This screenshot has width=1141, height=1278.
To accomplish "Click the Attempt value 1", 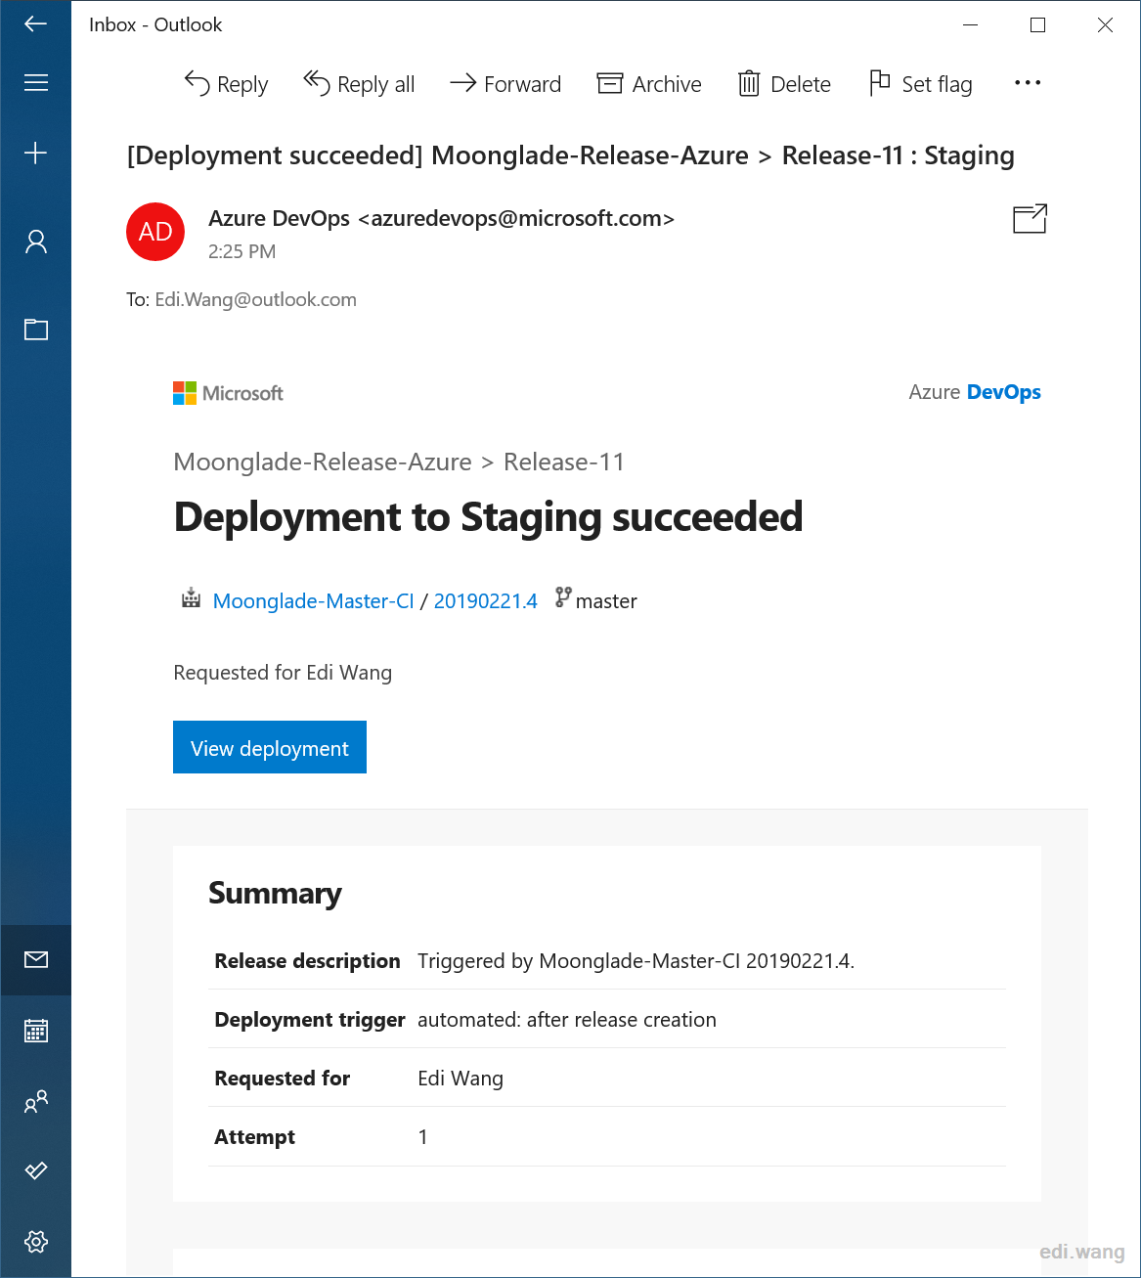I will tap(422, 1137).
